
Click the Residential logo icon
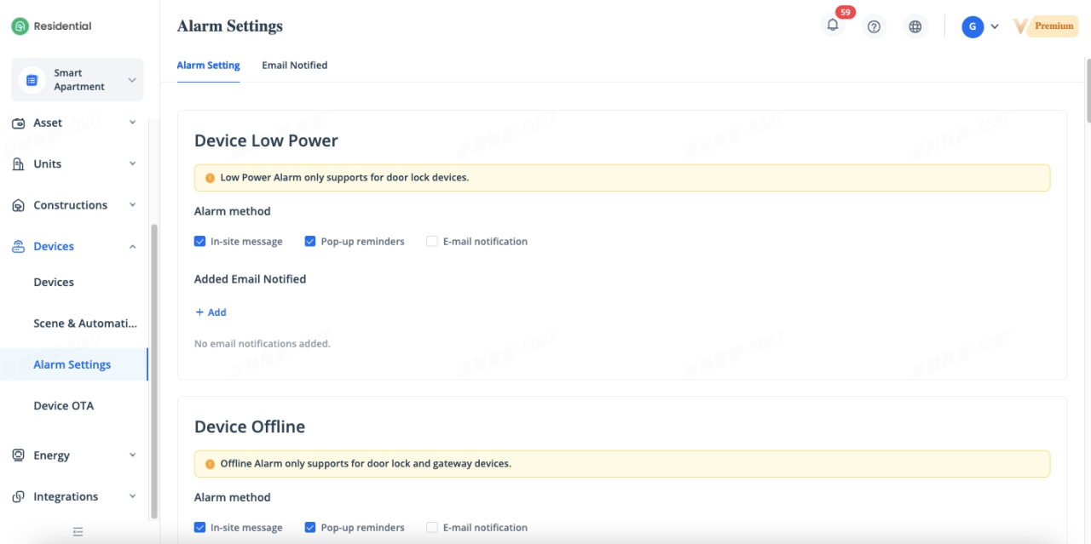[x=20, y=26]
